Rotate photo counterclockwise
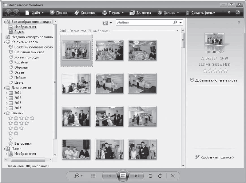Viewport: 246px width, 183px height. tap(150, 176)
